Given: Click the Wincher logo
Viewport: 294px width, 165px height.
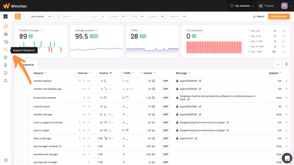Looking at the screenshot, I should click(x=15, y=6).
